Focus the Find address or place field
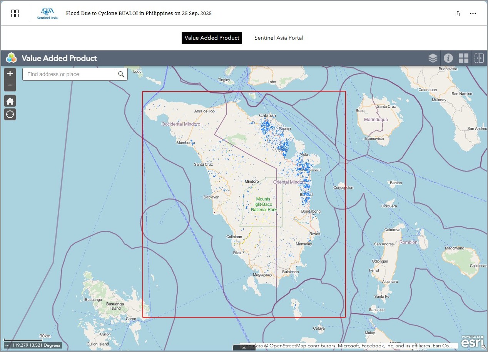The height and width of the screenshot is (352, 488). point(69,74)
